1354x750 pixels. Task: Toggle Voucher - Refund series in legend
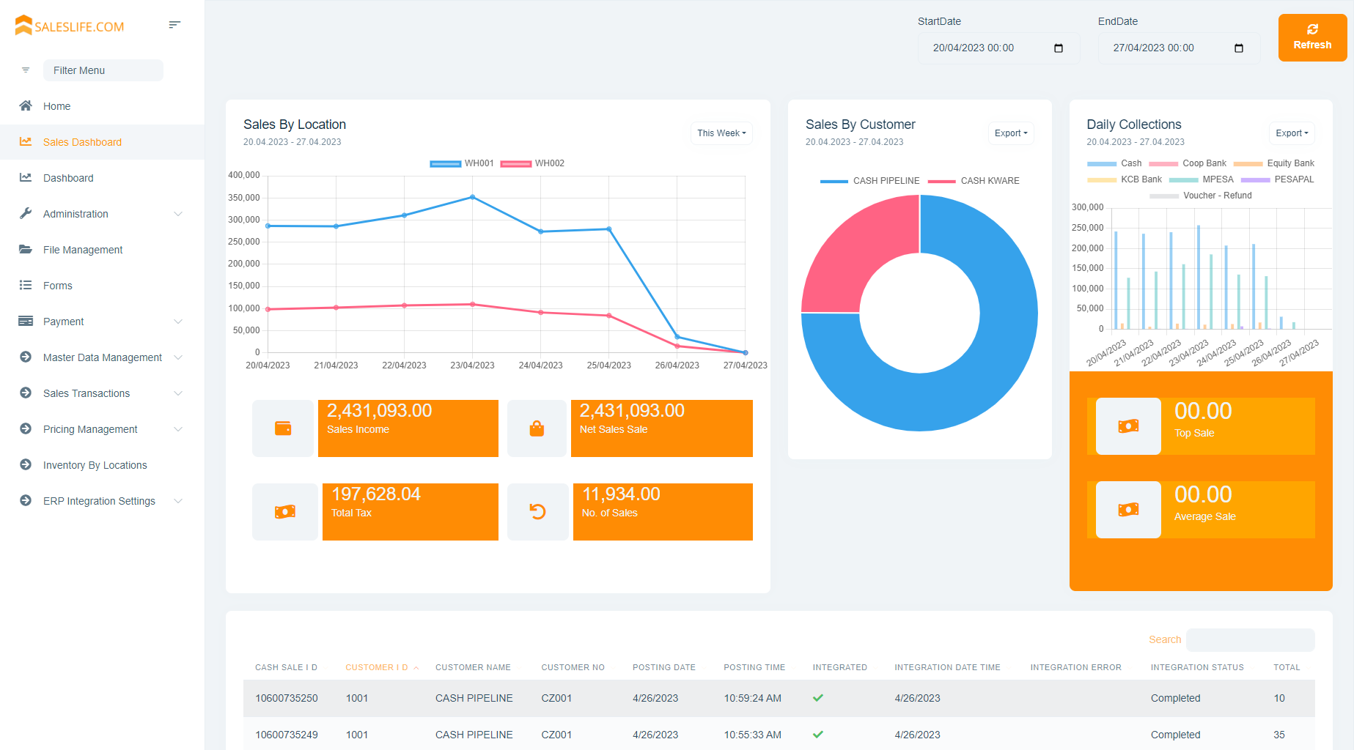[1201, 196]
